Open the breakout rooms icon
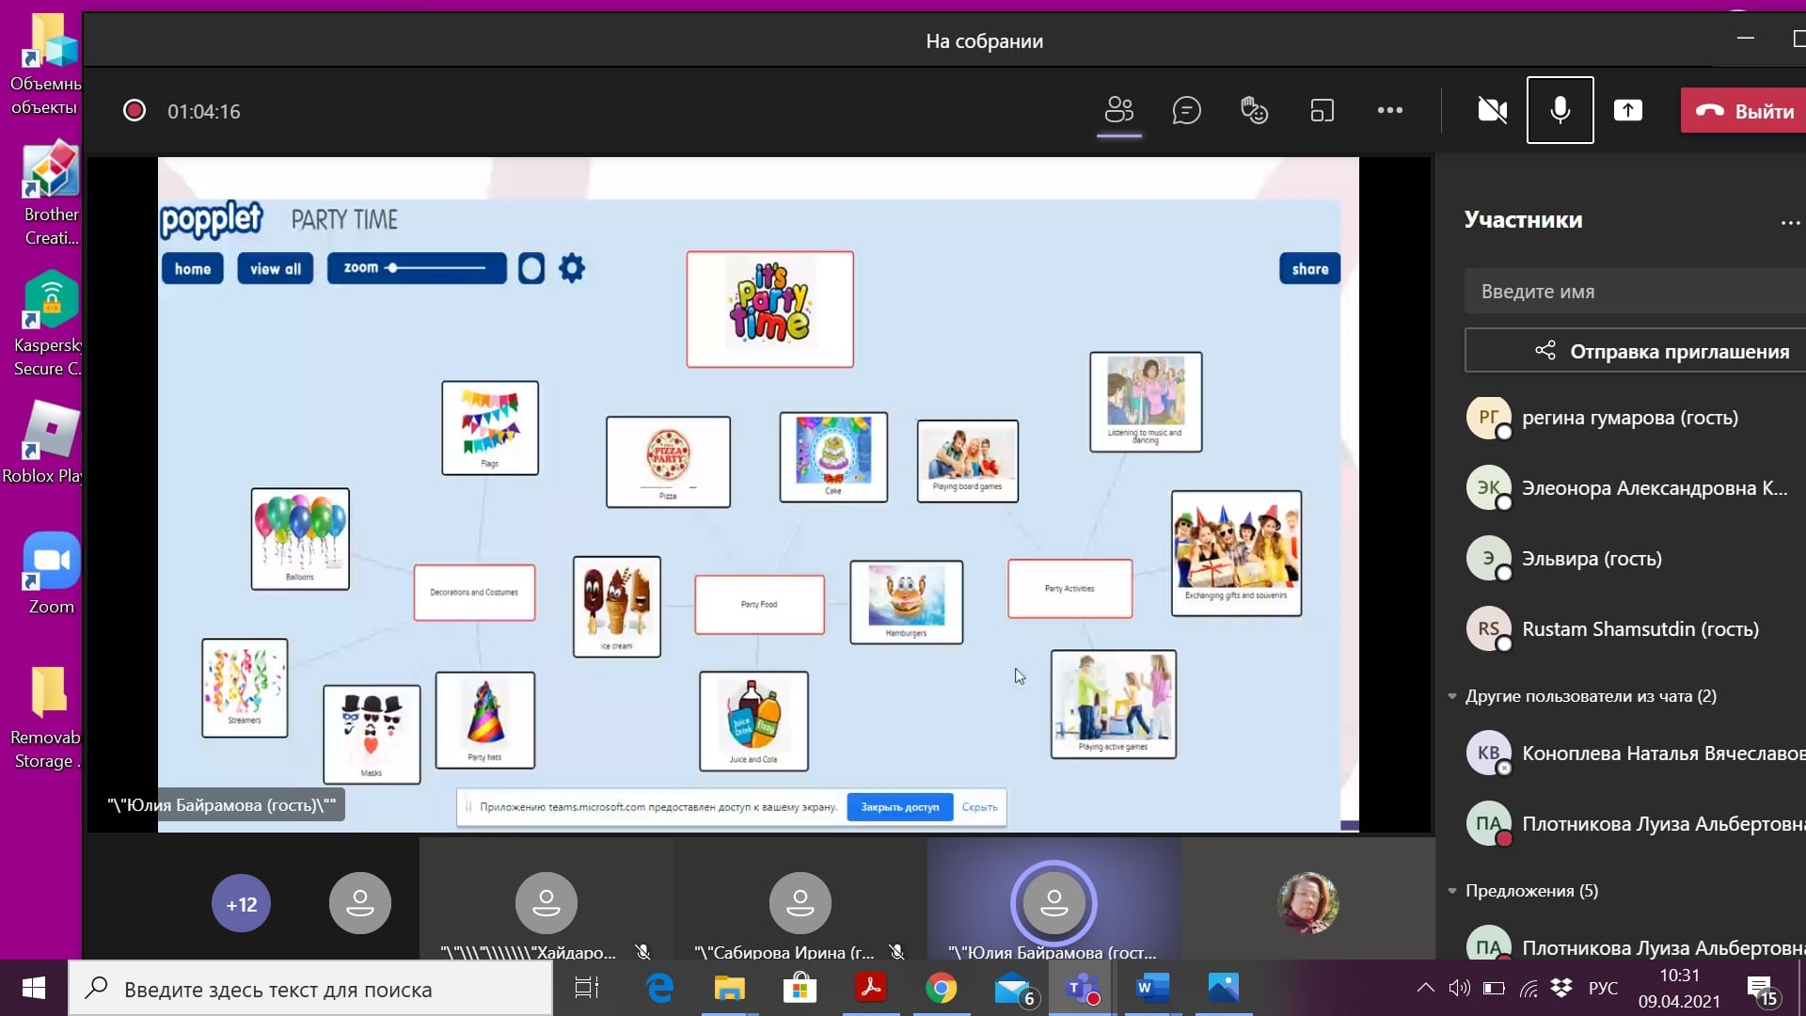Viewport: 1806px width, 1016px height. point(1322,111)
